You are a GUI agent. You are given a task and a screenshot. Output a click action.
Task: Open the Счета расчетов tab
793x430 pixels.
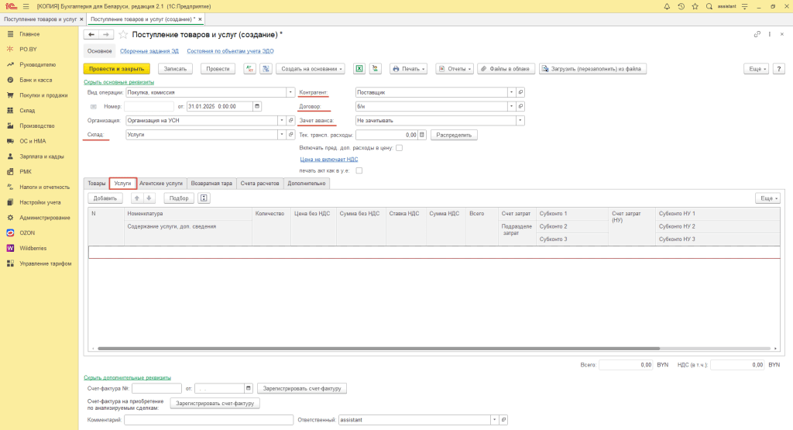258,184
